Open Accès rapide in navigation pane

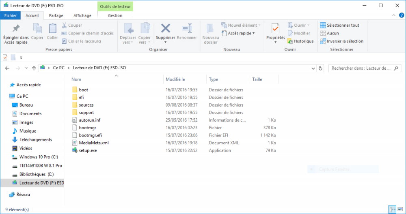click(x=28, y=85)
